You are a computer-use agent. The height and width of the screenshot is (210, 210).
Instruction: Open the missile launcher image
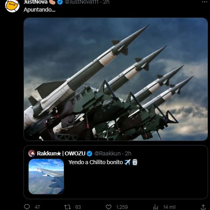click(116, 79)
